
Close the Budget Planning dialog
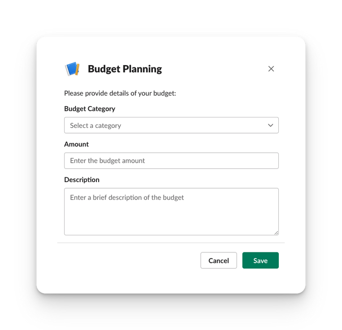(x=271, y=69)
